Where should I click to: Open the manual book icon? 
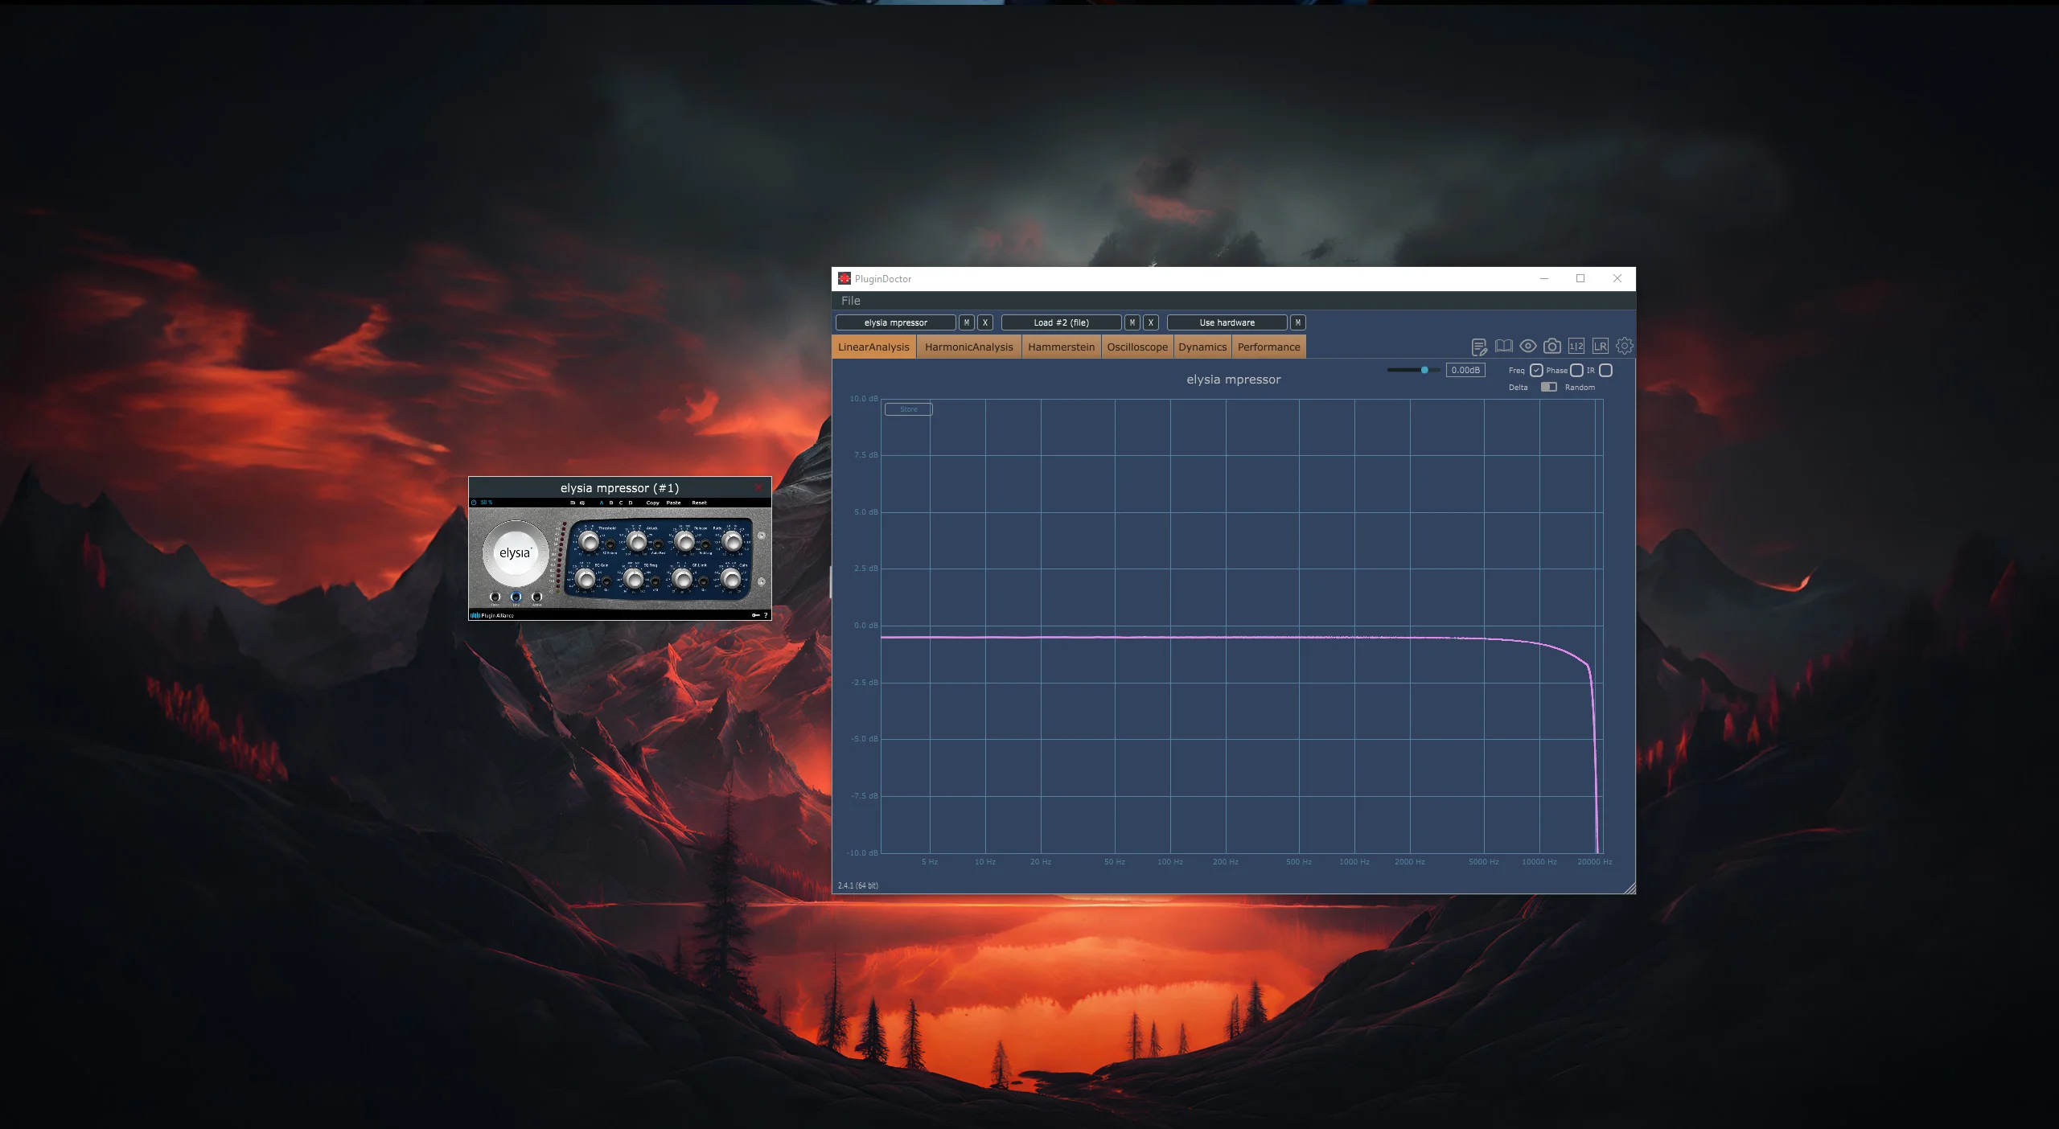1503,346
